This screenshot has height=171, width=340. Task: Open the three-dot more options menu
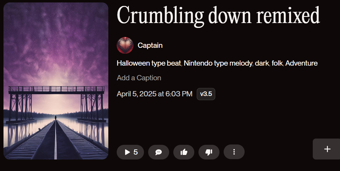[234, 152]
